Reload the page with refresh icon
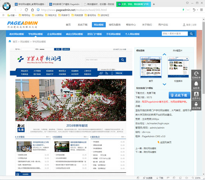Image resolution: width=205 pixels, height=180 pixels. tap(26, 10)
